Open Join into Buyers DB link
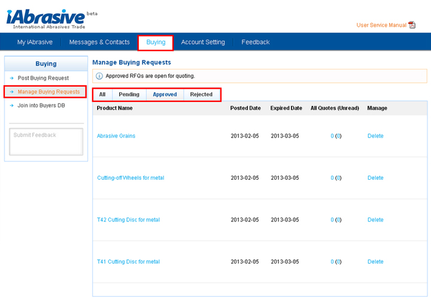This screenshot has width=431, height=299. [x=41, y=105]
